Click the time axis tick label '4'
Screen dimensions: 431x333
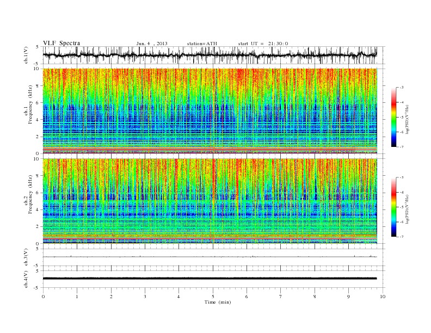pos(178,297)
